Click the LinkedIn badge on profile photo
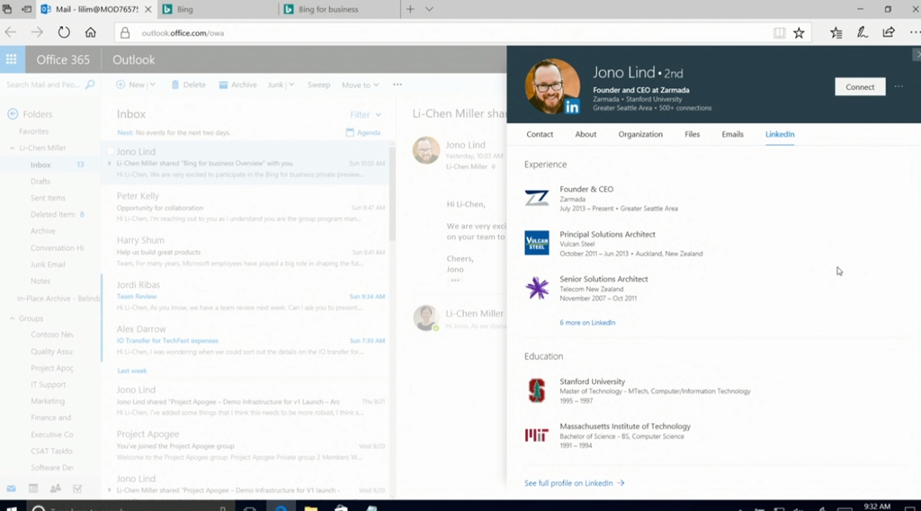Image resolution: width=921 pixels, height=511 pixels. [572, 107]
